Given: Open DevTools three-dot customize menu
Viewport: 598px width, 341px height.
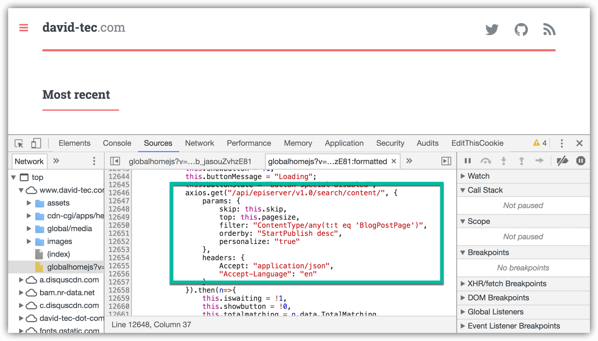Looking at the screenshot, I should click(562, 144).
